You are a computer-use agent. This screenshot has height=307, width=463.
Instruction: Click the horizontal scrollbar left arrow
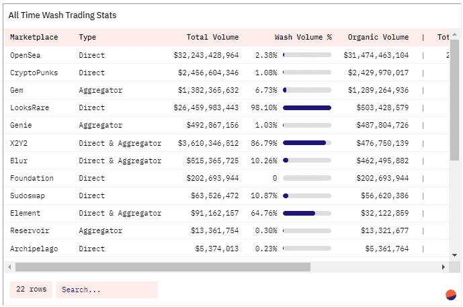9,267
